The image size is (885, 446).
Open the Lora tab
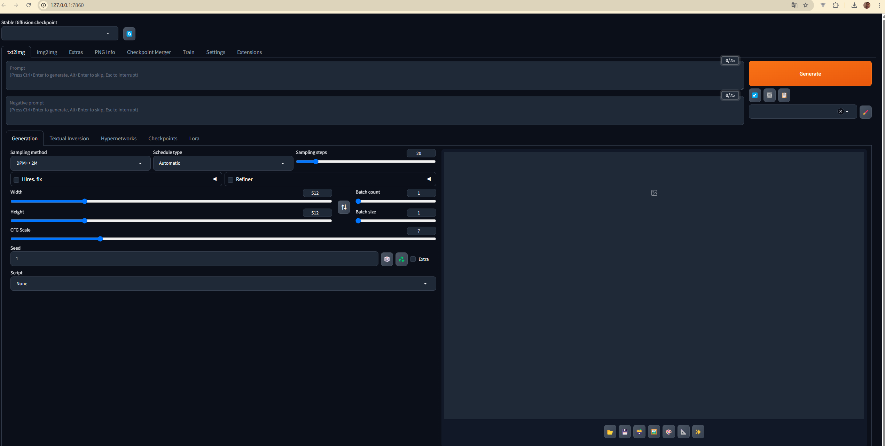194,139
